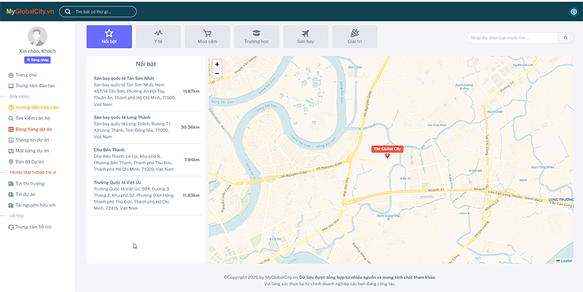This screenshot has width=583, height=292.
Task: Click the user account icon in header
Action: click(x=573, y=12)
